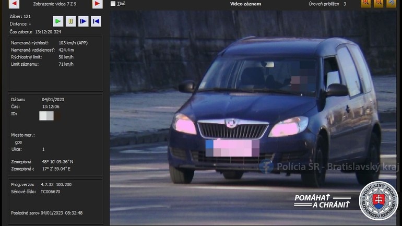
Task: Zoom out with the magnifier minus icon
Action: (x=379, y=4)
